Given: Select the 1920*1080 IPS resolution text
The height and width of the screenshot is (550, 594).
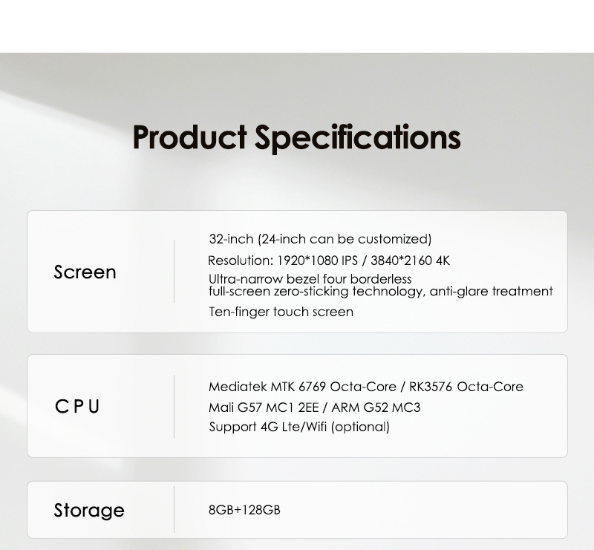Looking at the screenshot, I should 317,261.
